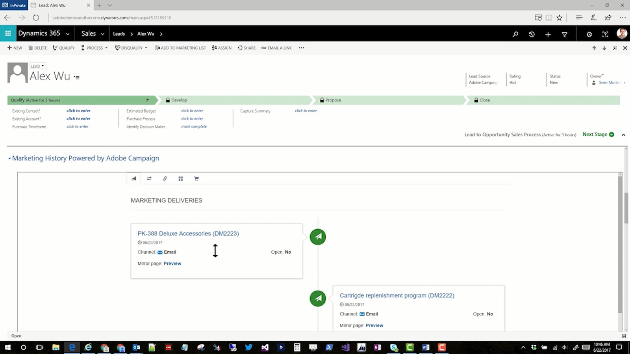The height and width of the screenshot is (354, 630).
Task: Open the record menu next to Alex Wu
Action: tap(77, 77)
